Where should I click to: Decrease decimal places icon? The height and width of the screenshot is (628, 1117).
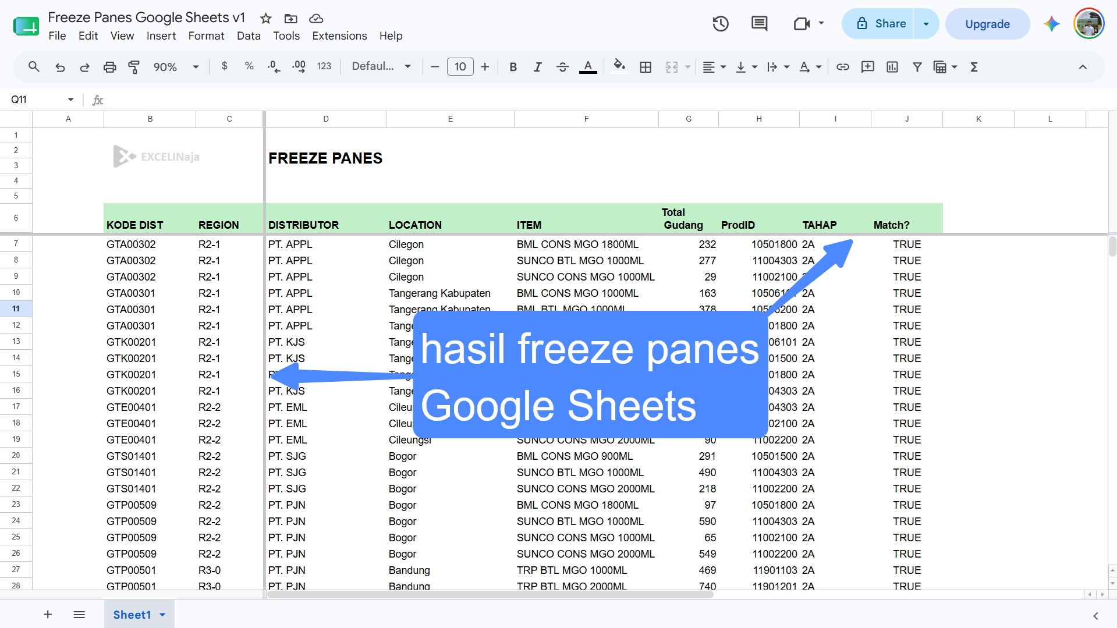click(x=274, y=66)
